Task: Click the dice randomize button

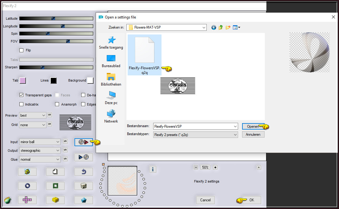Action: [83, 186]
